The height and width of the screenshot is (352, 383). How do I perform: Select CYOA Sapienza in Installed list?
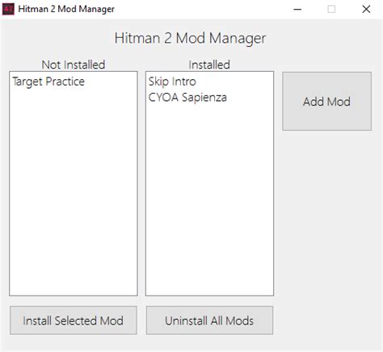coord(187,98)
